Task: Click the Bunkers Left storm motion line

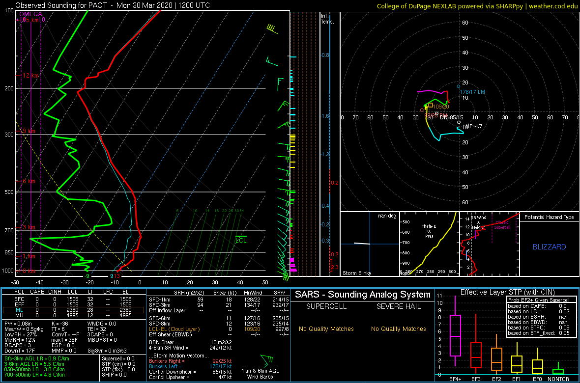Action: click(191, 366)
